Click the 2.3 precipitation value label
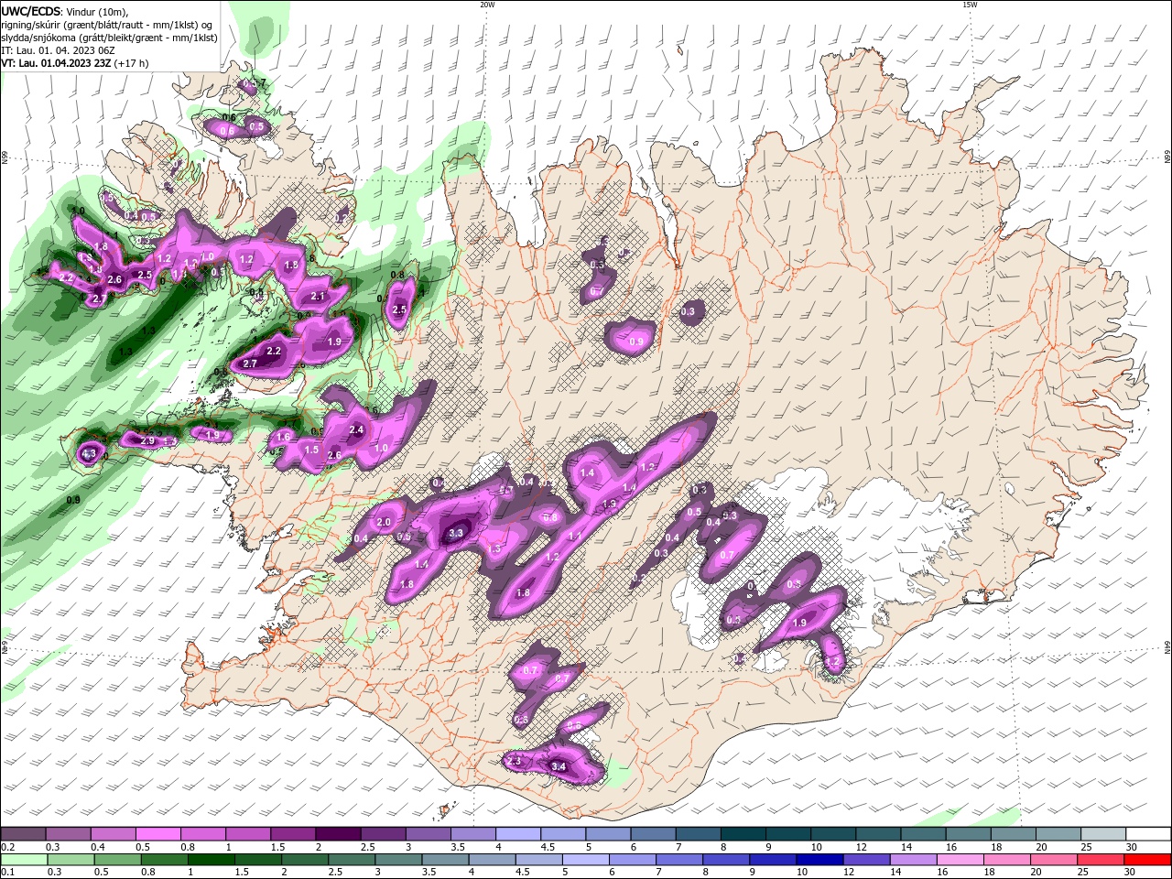 click(x=514, y=762)
